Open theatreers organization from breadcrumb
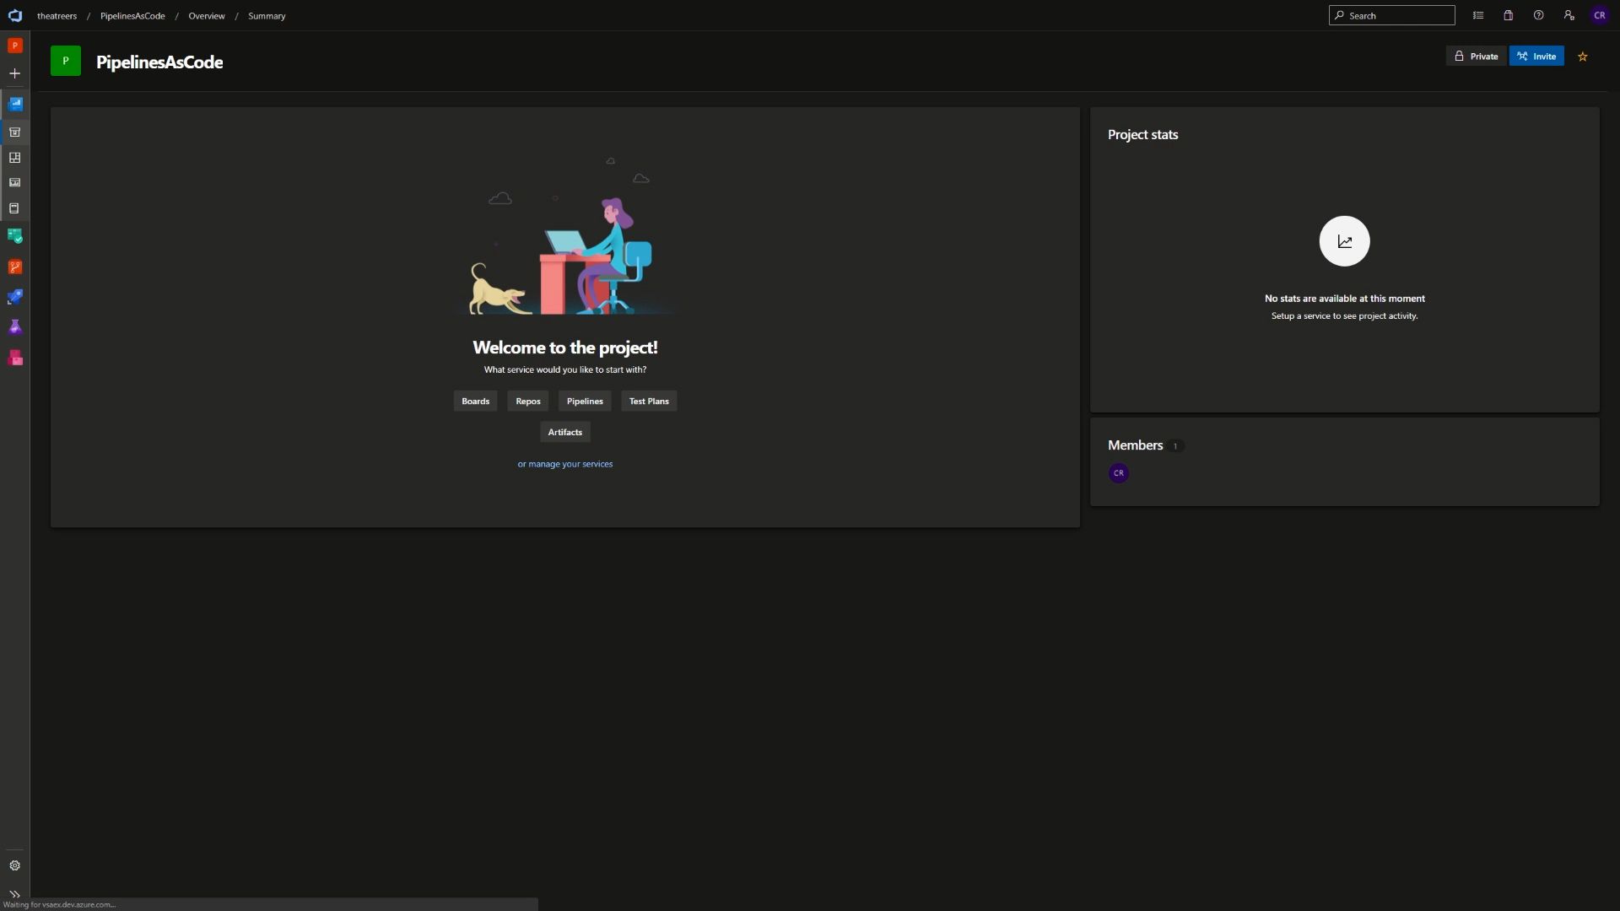Screen dimensions: 1620x911 pos(57,15)
